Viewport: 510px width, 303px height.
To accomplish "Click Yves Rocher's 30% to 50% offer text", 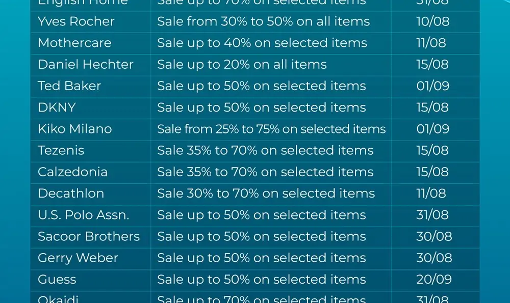I will coord(264,21).
